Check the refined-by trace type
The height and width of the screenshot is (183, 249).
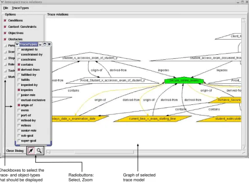[19, 120]
